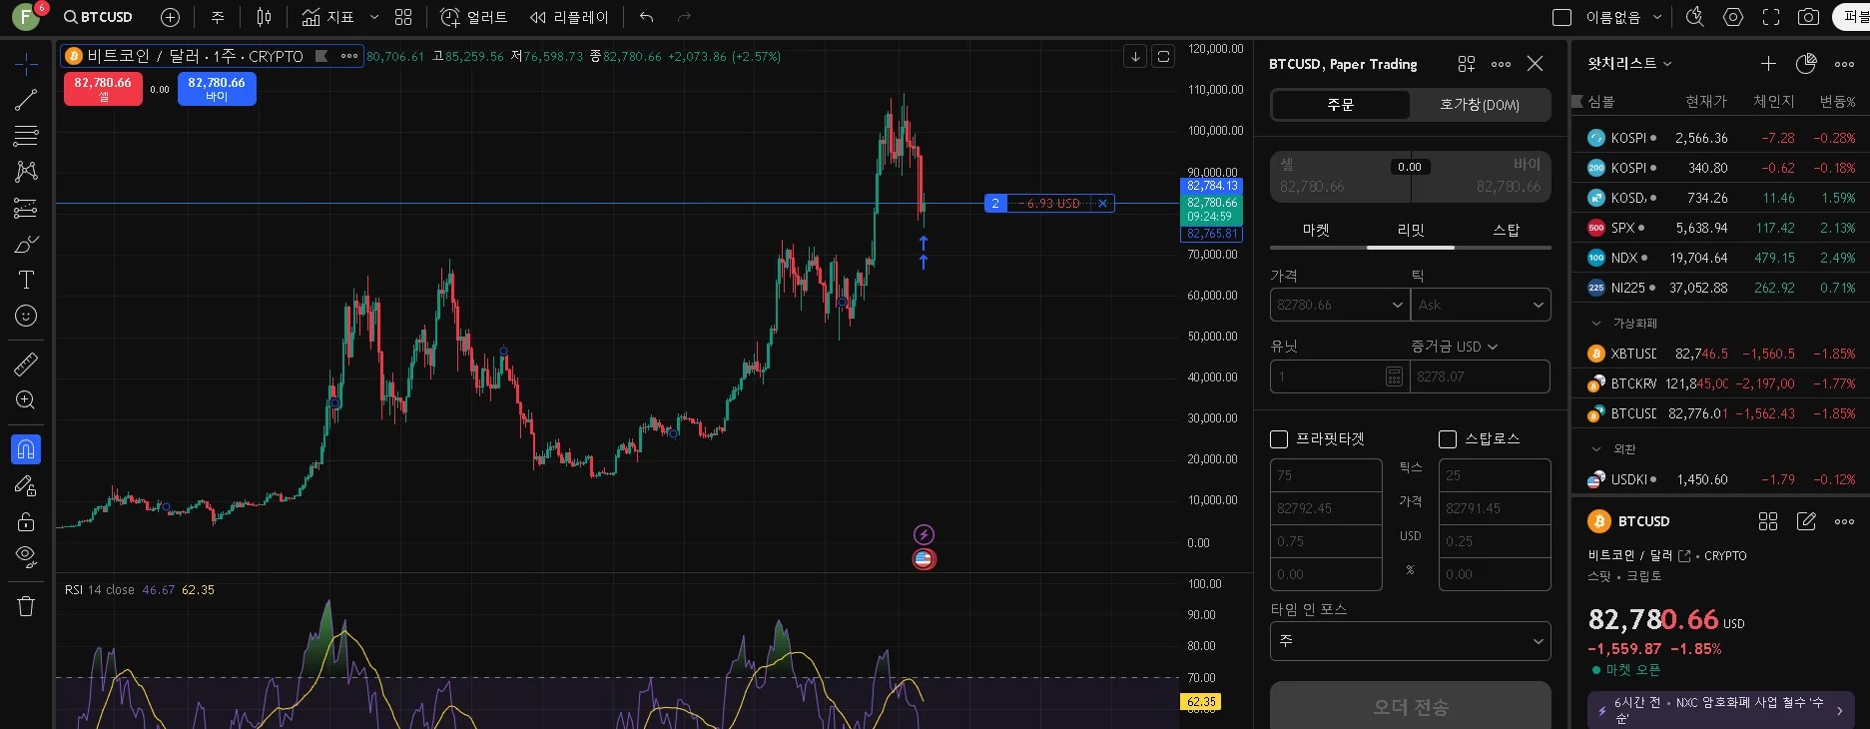Image resolution: width=1870 pixels, height=729 pixels.
Task: Open the watchlist advanced view pie icon
Action: (x=1806, y=64)
